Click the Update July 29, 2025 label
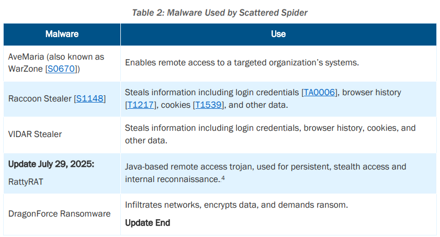This screenshot has height=237, width=440. tap(51, 164)
